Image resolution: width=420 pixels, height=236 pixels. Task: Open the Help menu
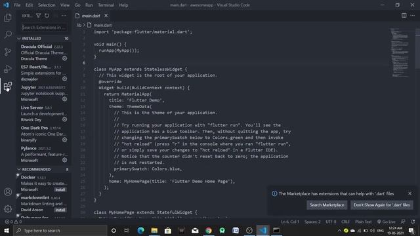click(123, 5)
